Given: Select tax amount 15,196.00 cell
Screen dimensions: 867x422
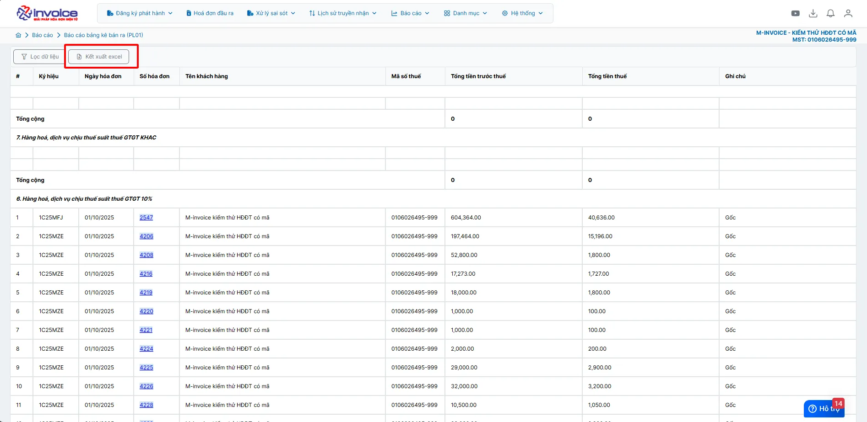Looking at the screenshot, I should [x=650, y=236].
